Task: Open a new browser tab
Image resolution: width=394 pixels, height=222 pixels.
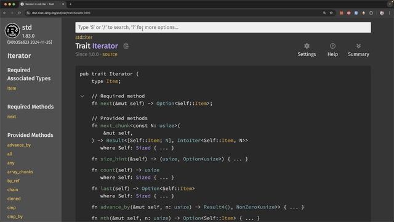Action: point(70,4)
